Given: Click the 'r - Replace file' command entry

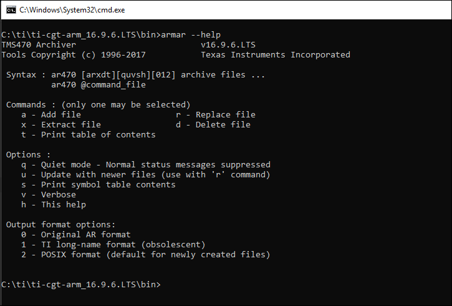Looking at the screenshot, I should pyautogui.click(x=215, y=115).
